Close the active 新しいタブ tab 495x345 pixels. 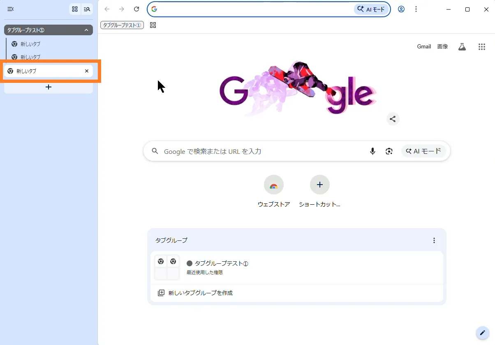click(x=87, y=71)
